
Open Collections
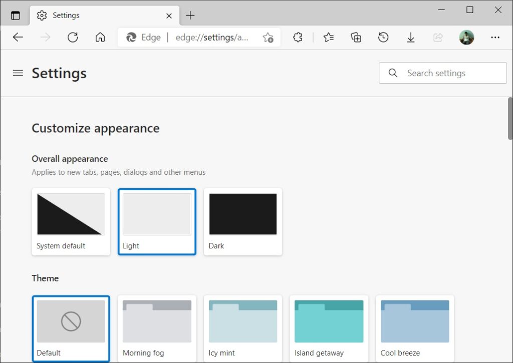pyautogui.click(x=356, y=37)
